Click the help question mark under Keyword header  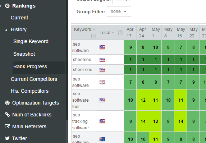(93, 36)
